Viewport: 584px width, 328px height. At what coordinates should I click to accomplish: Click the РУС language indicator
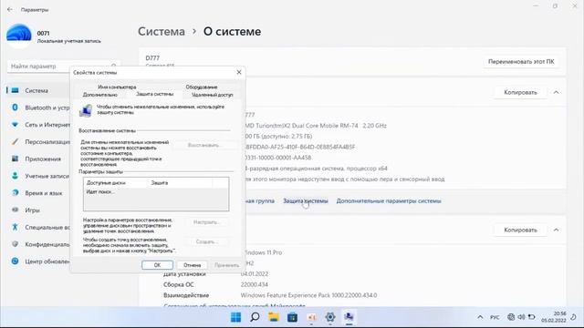point(495,317)
